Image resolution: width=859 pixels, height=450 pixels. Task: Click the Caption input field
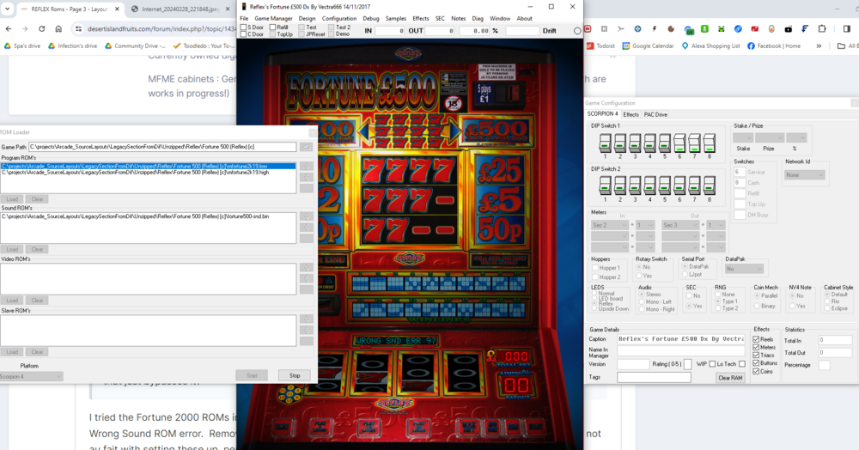[681, 339]
